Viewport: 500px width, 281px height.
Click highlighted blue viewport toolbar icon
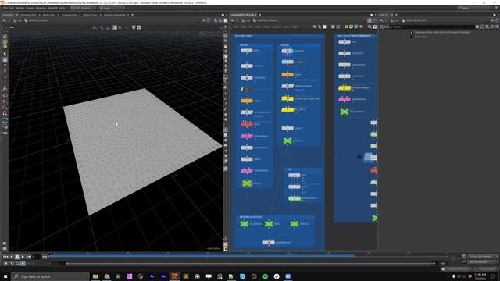(x=115, y=27)
